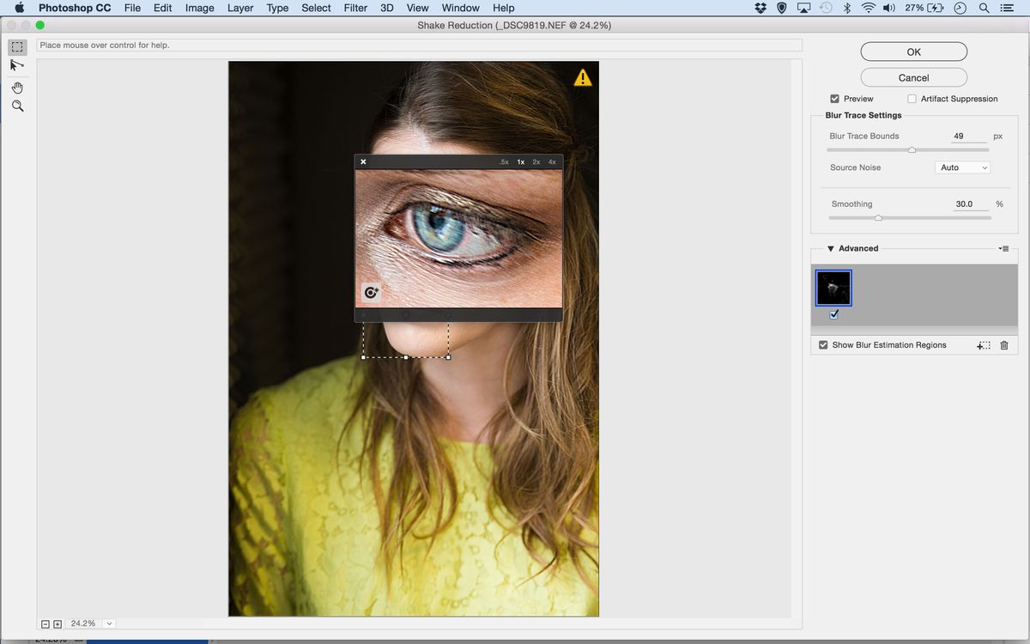Delete the selected blur trace using trash icon

1004,345
